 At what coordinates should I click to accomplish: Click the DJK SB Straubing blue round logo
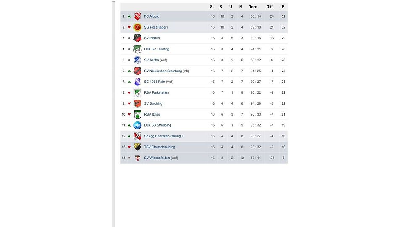pos(138,125)
